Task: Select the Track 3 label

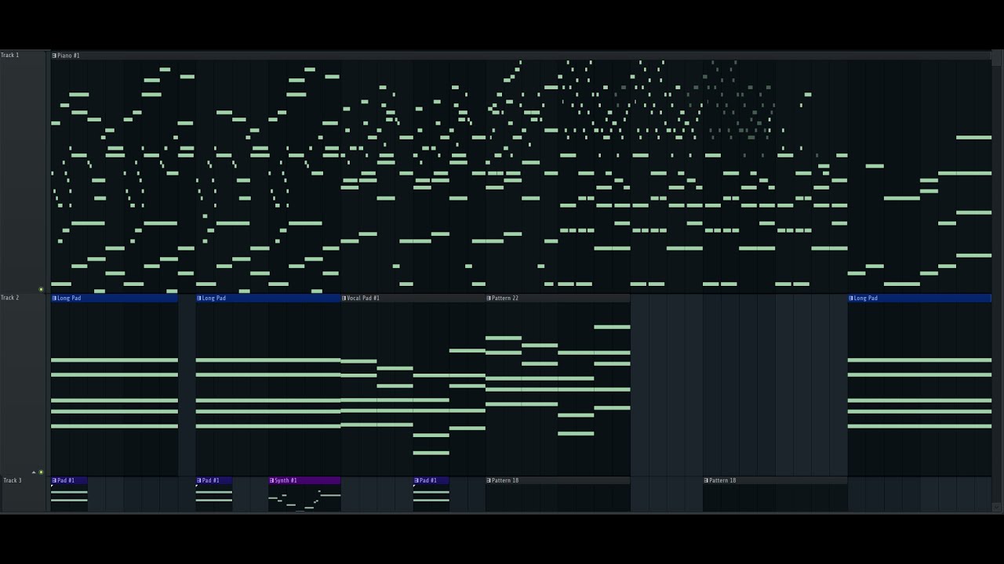Action: tap(13, 480)
